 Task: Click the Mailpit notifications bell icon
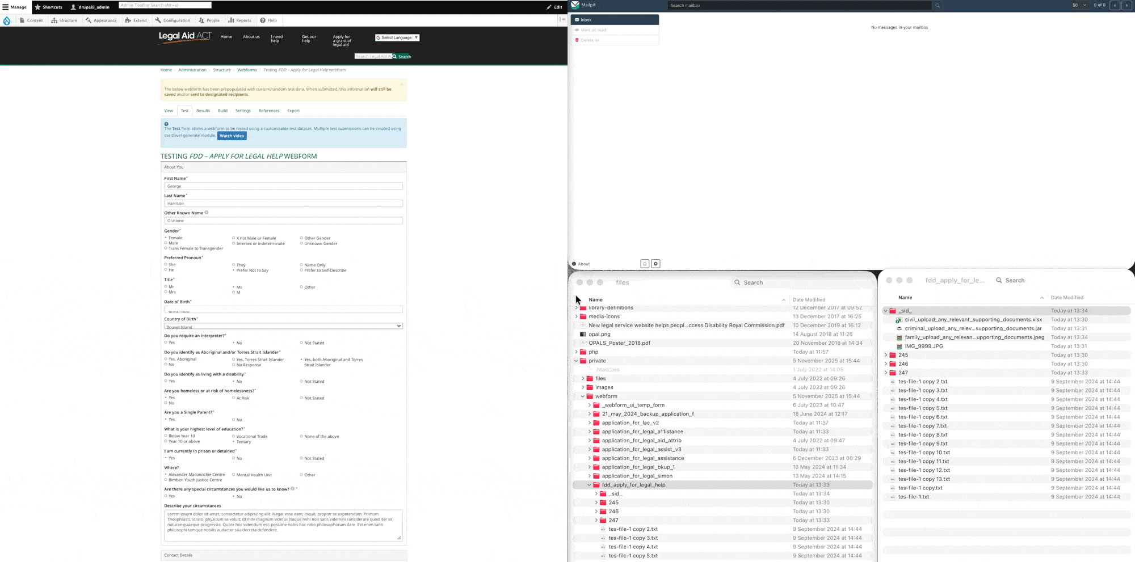point(645,264)
